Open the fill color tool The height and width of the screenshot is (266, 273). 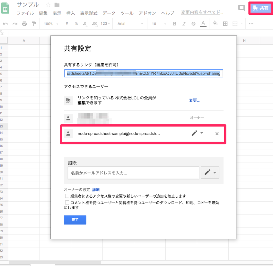[x=215, y=23]
